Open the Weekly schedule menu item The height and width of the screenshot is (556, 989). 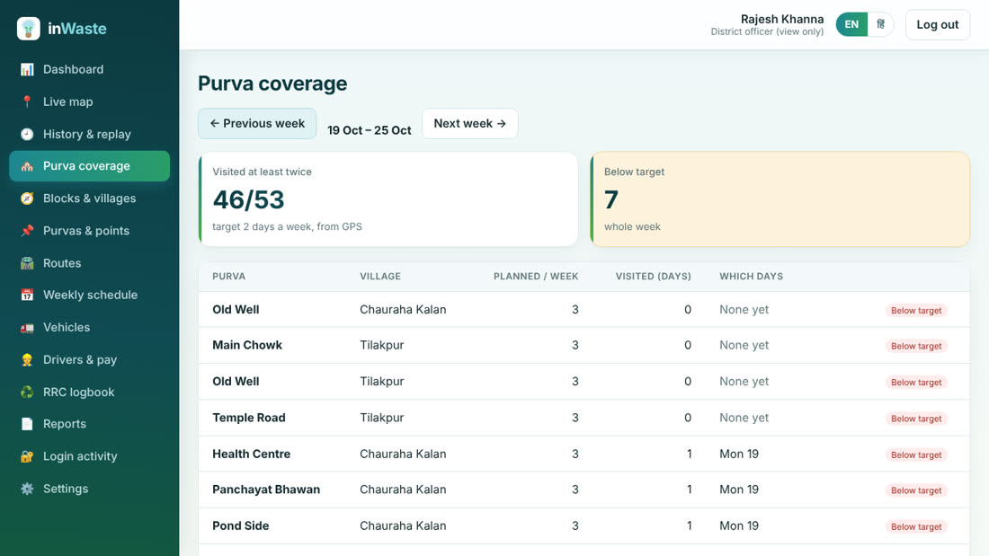[x=90, y=295]
